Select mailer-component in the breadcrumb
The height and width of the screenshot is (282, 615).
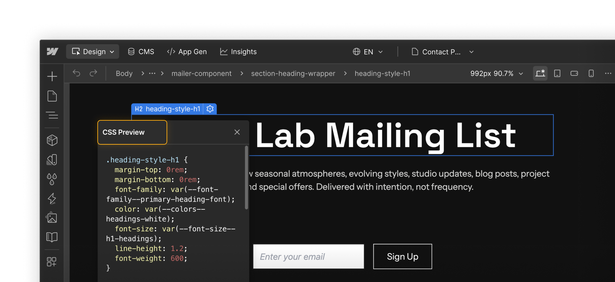coord(201,73)
